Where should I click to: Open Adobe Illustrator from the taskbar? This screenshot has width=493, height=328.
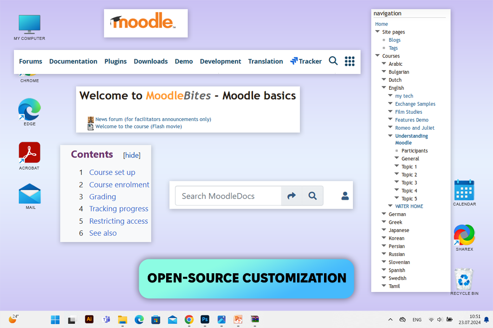(89, 319)
